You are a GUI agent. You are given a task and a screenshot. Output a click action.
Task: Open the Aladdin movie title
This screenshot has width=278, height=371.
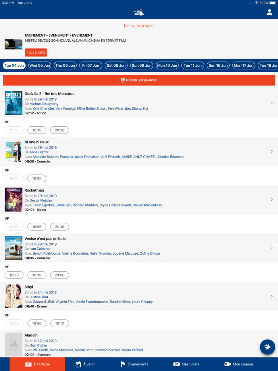coord(31,335)
